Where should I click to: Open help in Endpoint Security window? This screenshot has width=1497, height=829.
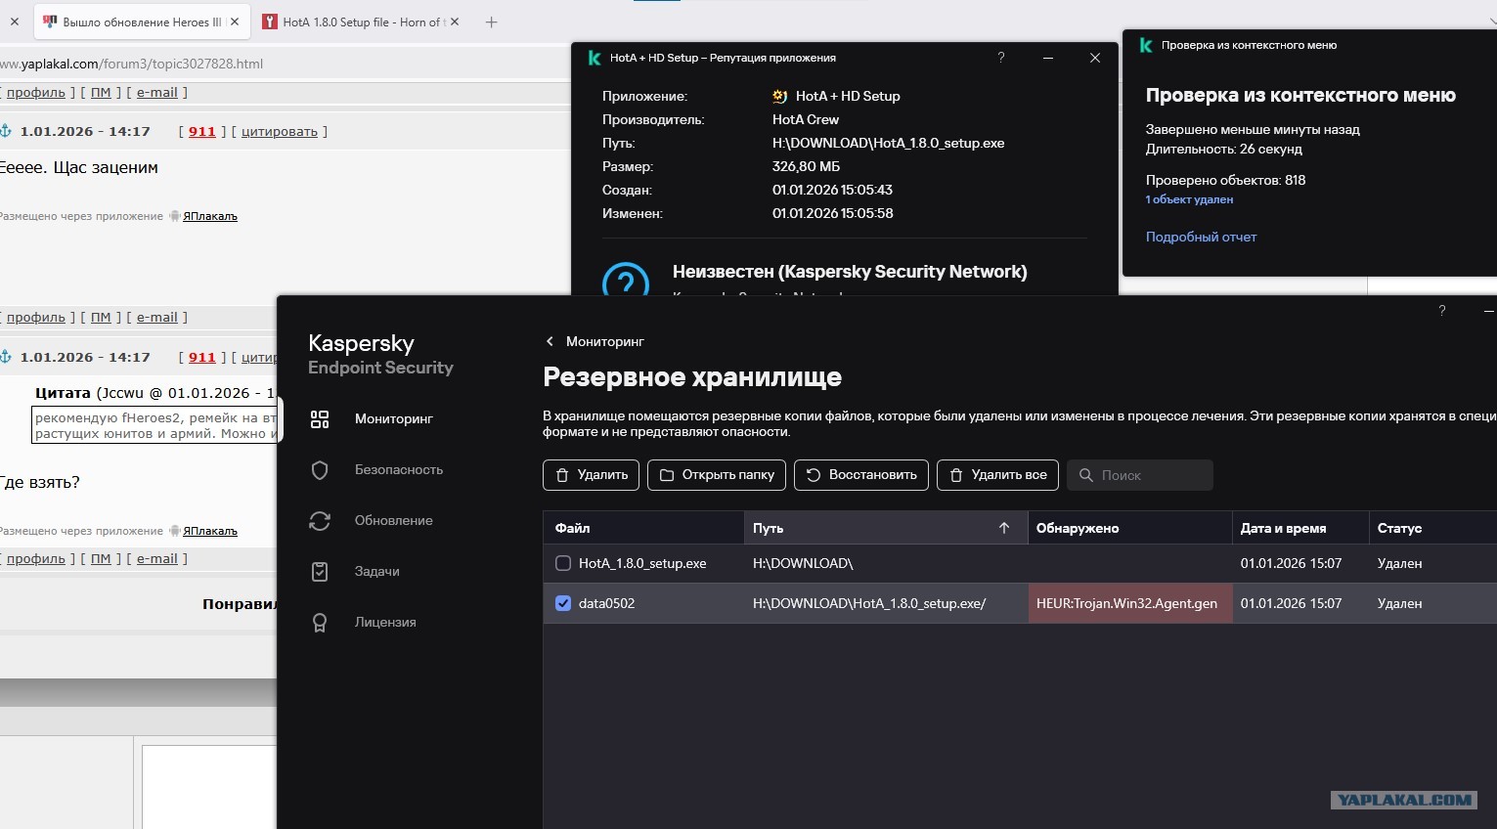pos(1441,311)
